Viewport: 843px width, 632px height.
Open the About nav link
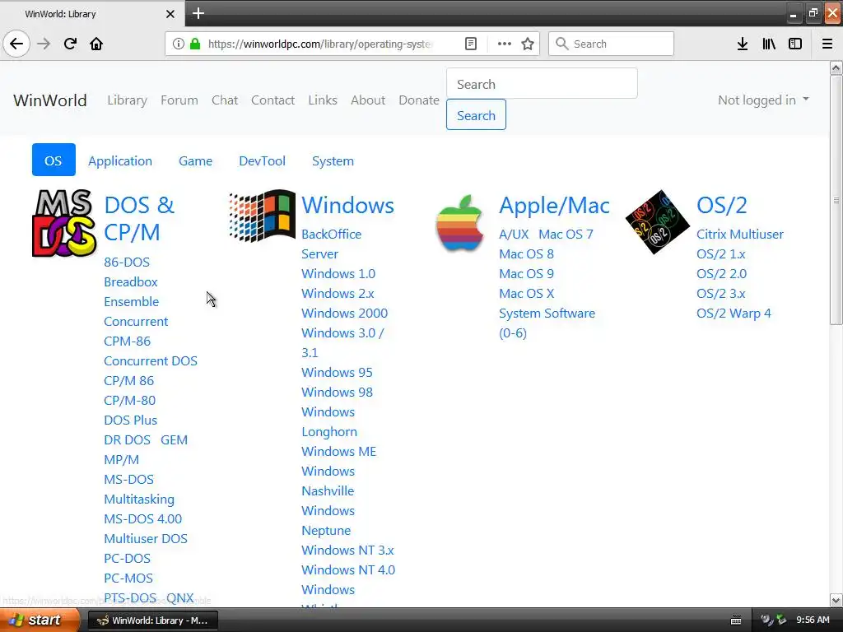(x=368, y=100)
